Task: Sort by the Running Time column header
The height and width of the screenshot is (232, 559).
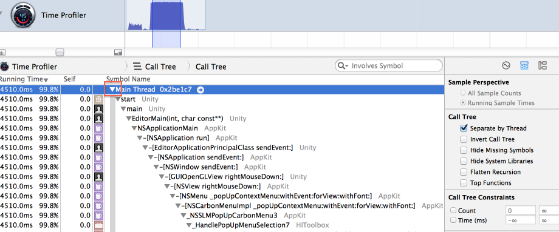Action: (x=24, y=79)
